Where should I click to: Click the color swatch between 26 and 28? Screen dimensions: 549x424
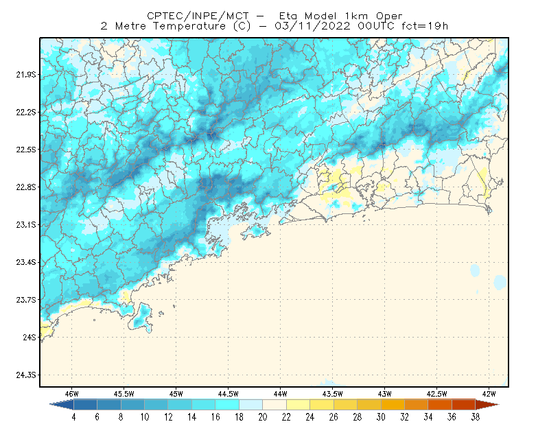click(x=346, y=405)
